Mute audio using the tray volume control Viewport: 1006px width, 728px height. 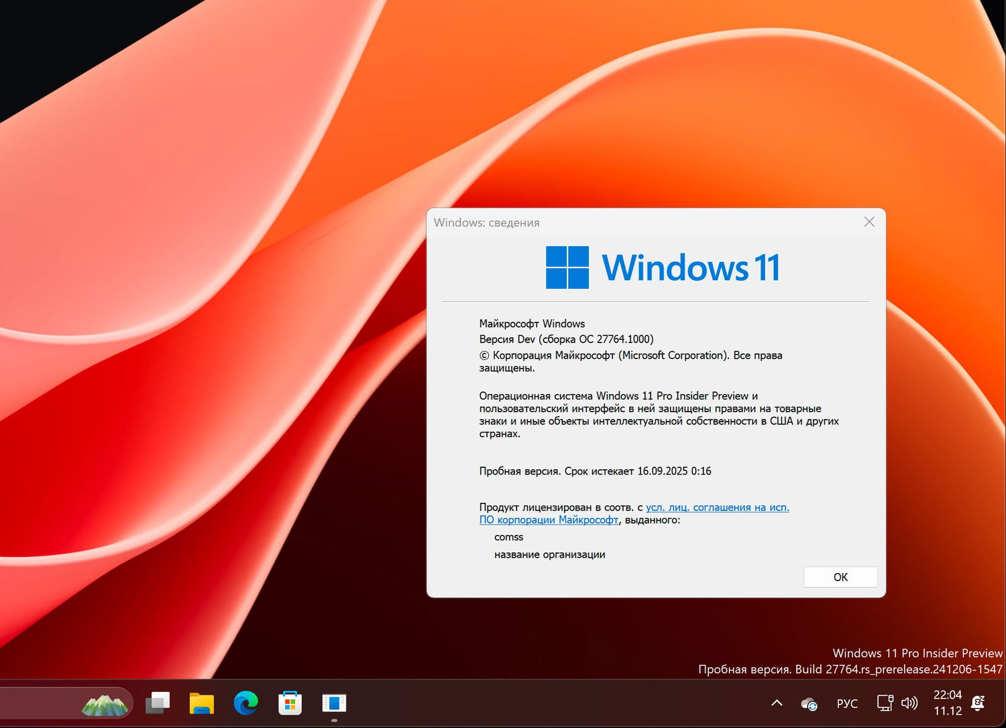[x=910, y=703]
